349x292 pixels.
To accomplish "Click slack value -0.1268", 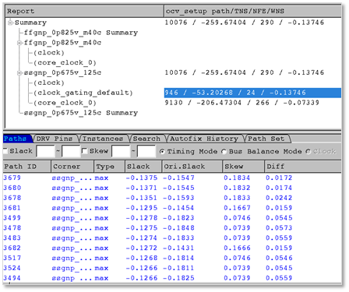I will 142,258.
